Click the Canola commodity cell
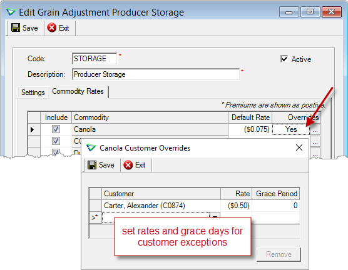 tap(150, 129)
